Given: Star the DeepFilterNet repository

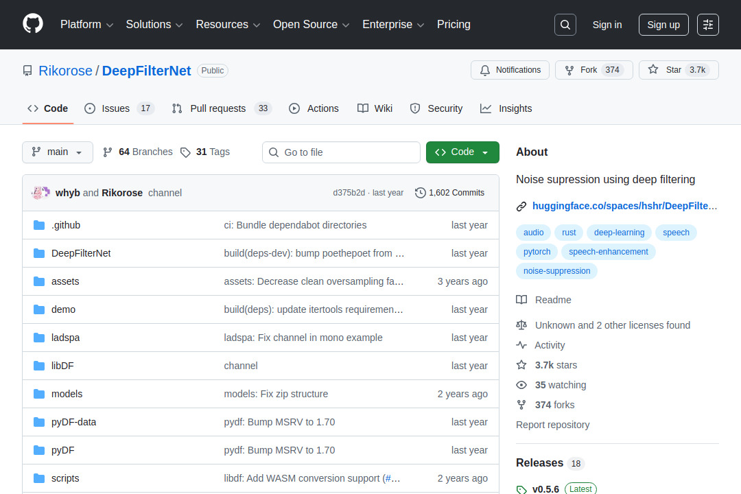Looking at the screenshot, I should [678, 69].
